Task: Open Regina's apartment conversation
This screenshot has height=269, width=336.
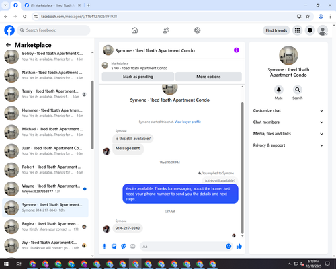Action: click(x=45, y=227)
